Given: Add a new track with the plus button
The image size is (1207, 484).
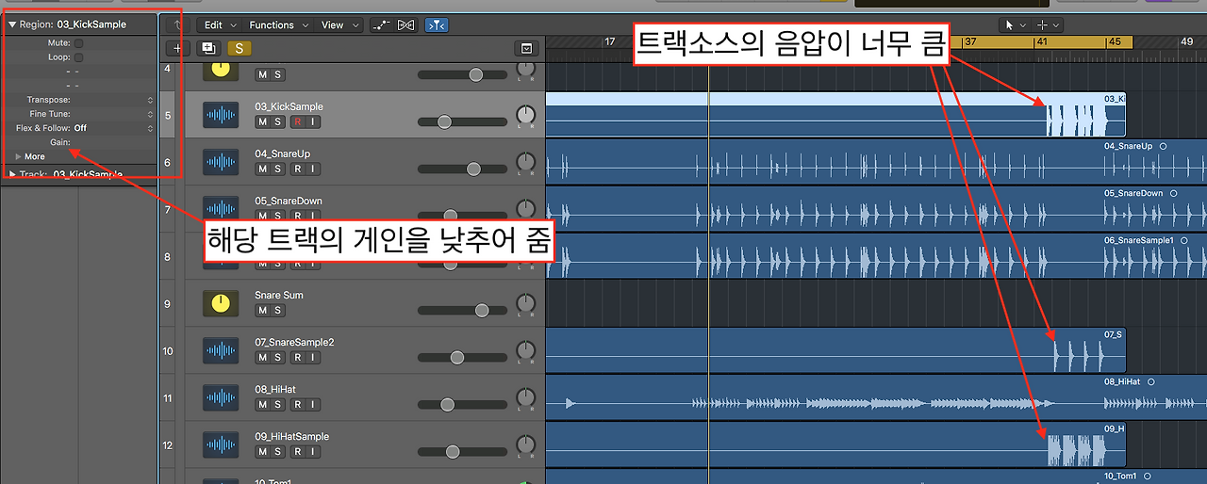Looking at the screenshot, I should pyautogui.click(x=177, y=48).
